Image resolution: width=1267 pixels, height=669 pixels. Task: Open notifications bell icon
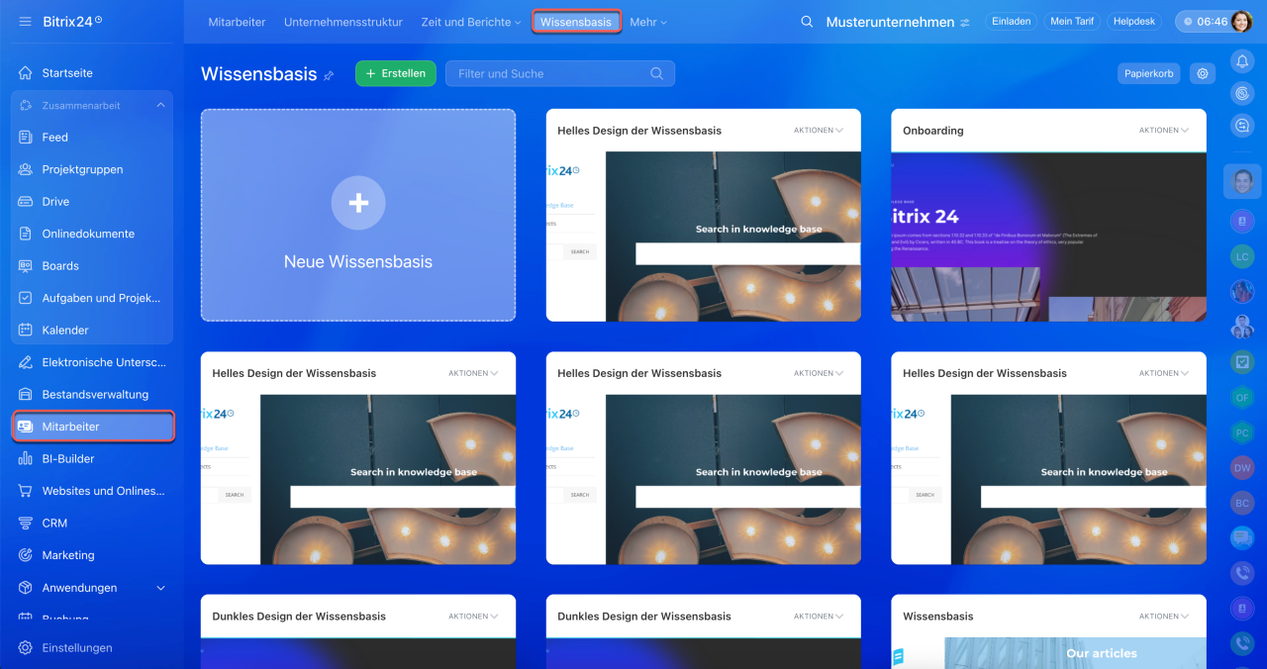(1241, 61)
